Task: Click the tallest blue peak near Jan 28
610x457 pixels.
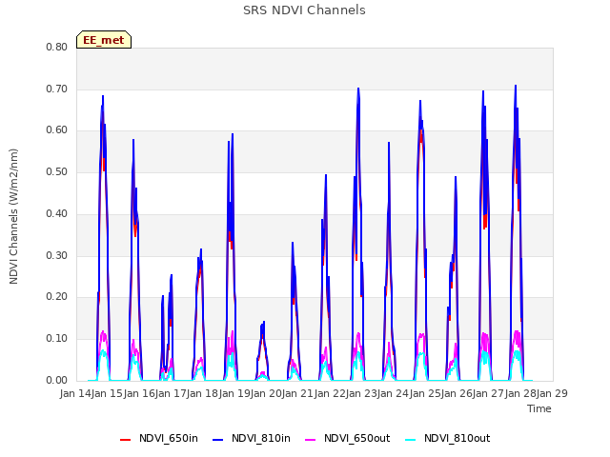Action: tap(516, 86)
